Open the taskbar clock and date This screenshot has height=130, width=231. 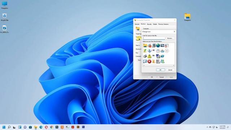(x=222, y=127)
